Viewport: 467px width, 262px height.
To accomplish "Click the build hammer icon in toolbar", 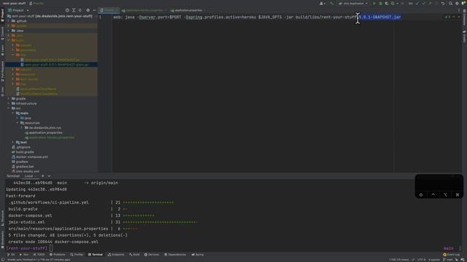I will (x=332, y=4).
